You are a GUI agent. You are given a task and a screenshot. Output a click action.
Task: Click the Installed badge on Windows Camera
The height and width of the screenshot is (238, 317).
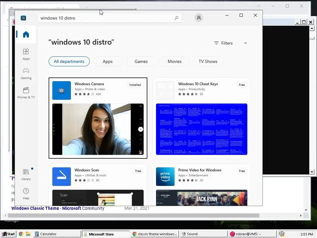135,85
